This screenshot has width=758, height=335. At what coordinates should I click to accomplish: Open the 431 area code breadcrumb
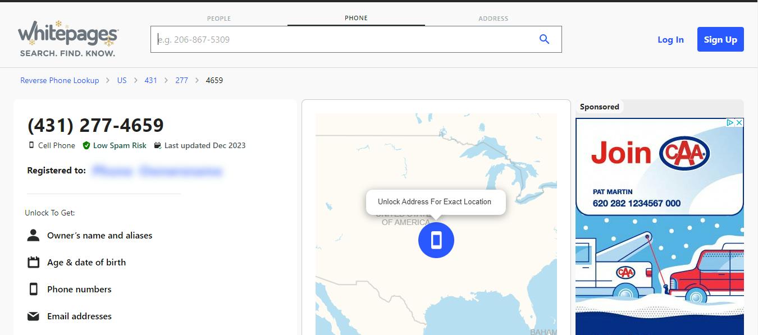click(150, 80)
